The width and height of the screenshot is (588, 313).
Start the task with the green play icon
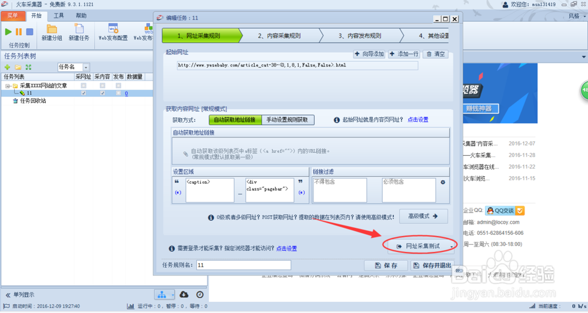click(x=8, y=32)
